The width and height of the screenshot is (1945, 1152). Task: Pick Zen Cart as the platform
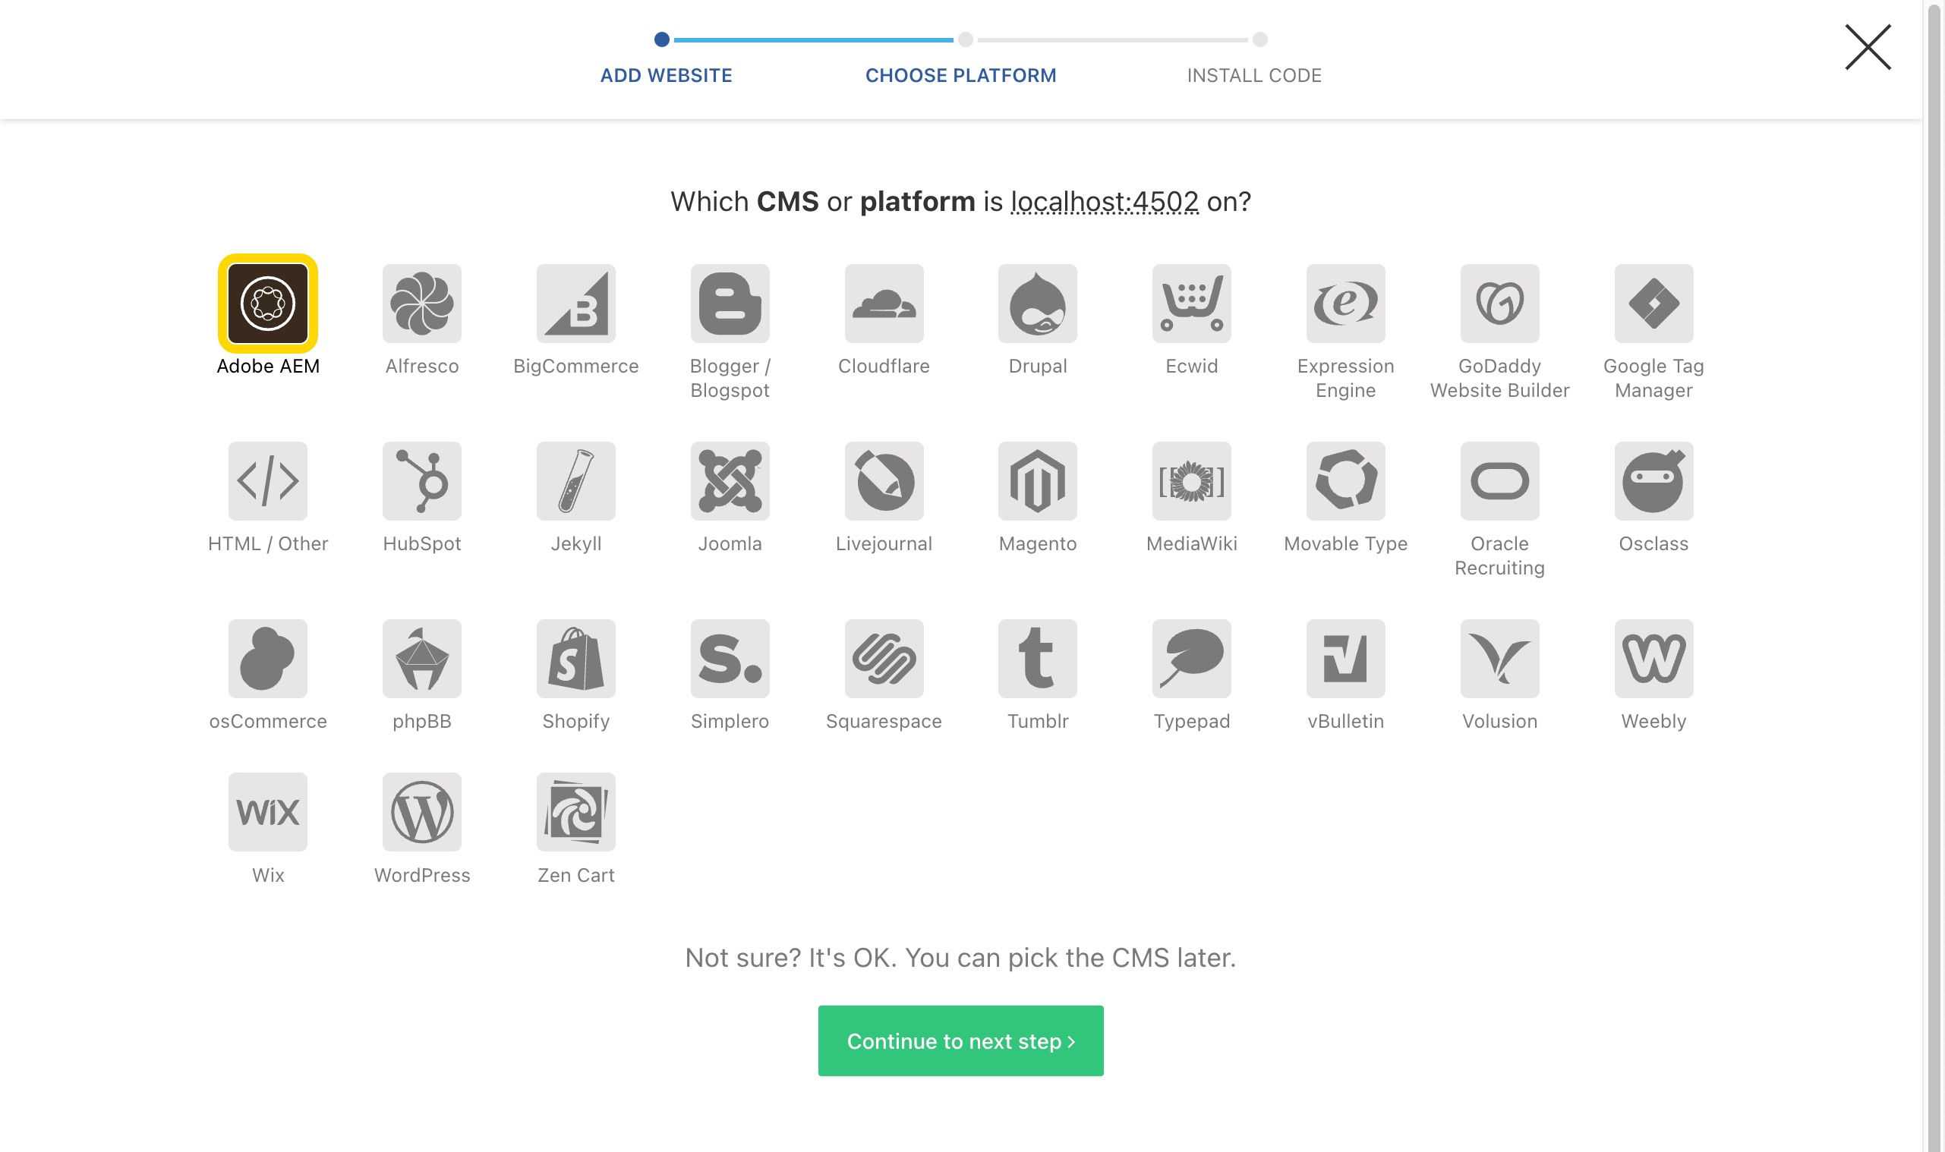[576, 811]
